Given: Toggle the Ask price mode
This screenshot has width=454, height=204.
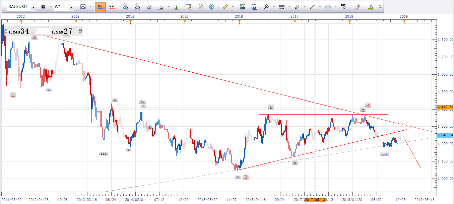Looking at the screenshot, I should [112, 7].
